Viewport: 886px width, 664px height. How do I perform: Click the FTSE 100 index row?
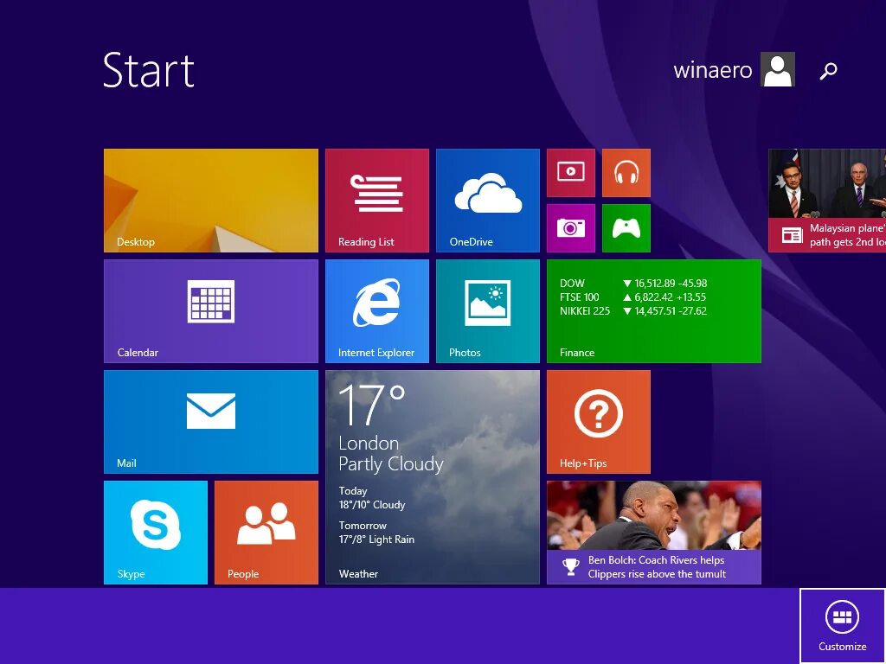[633, 297]
